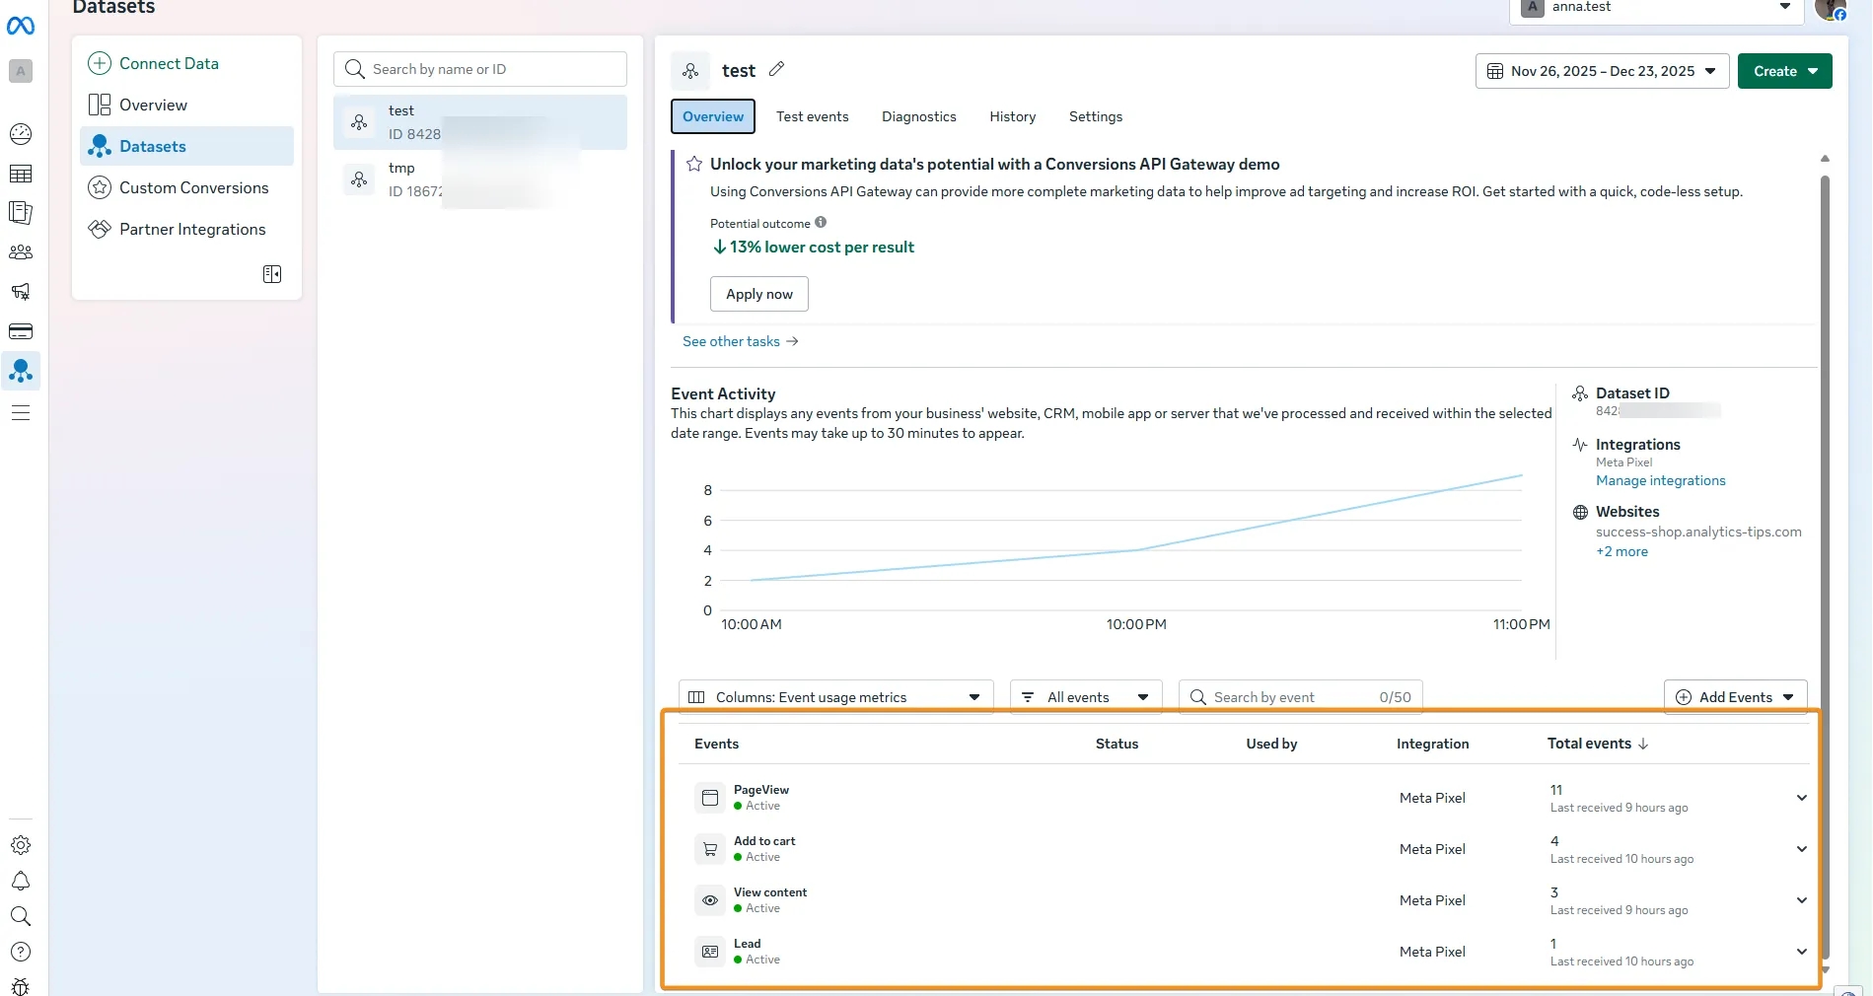Focus the Search by event field
This screenshot has width=1873, height=996.
pos(1300,697)
